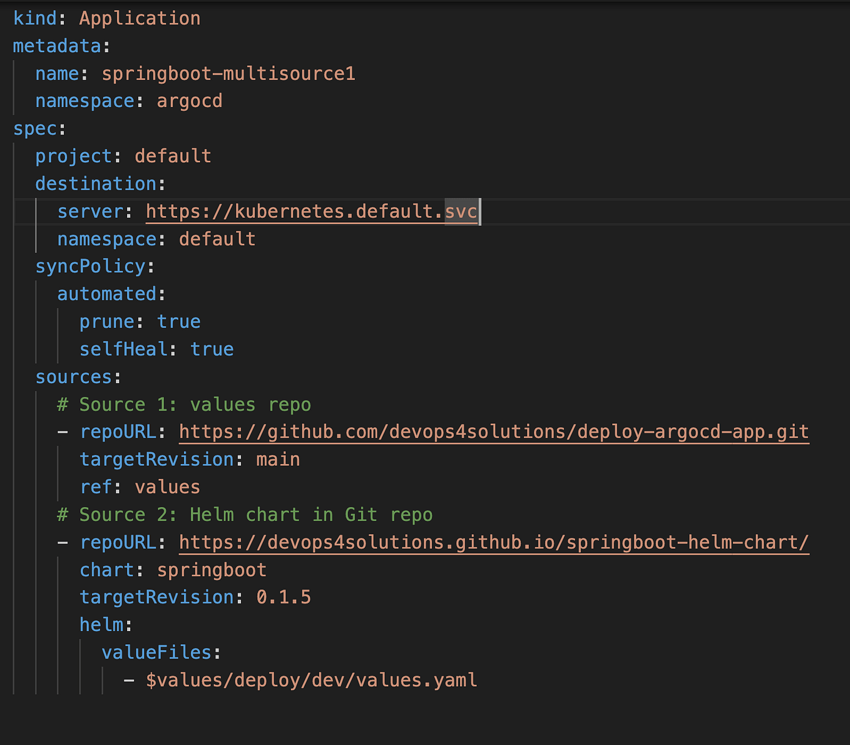Click the 'main' targetRevision value
The width and height of the screenshot is (850, 745).
(278, 460)
